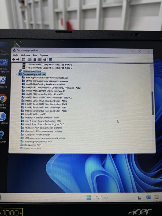162x216 pixels.
Task: Select Корзина recycle bin desktop icon
Action: coord(3,82)
